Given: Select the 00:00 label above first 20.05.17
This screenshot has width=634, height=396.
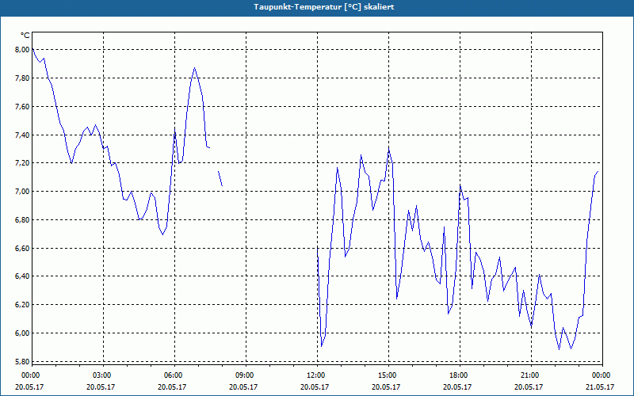Looking at the screenshot, I should (x=31, y=375).
